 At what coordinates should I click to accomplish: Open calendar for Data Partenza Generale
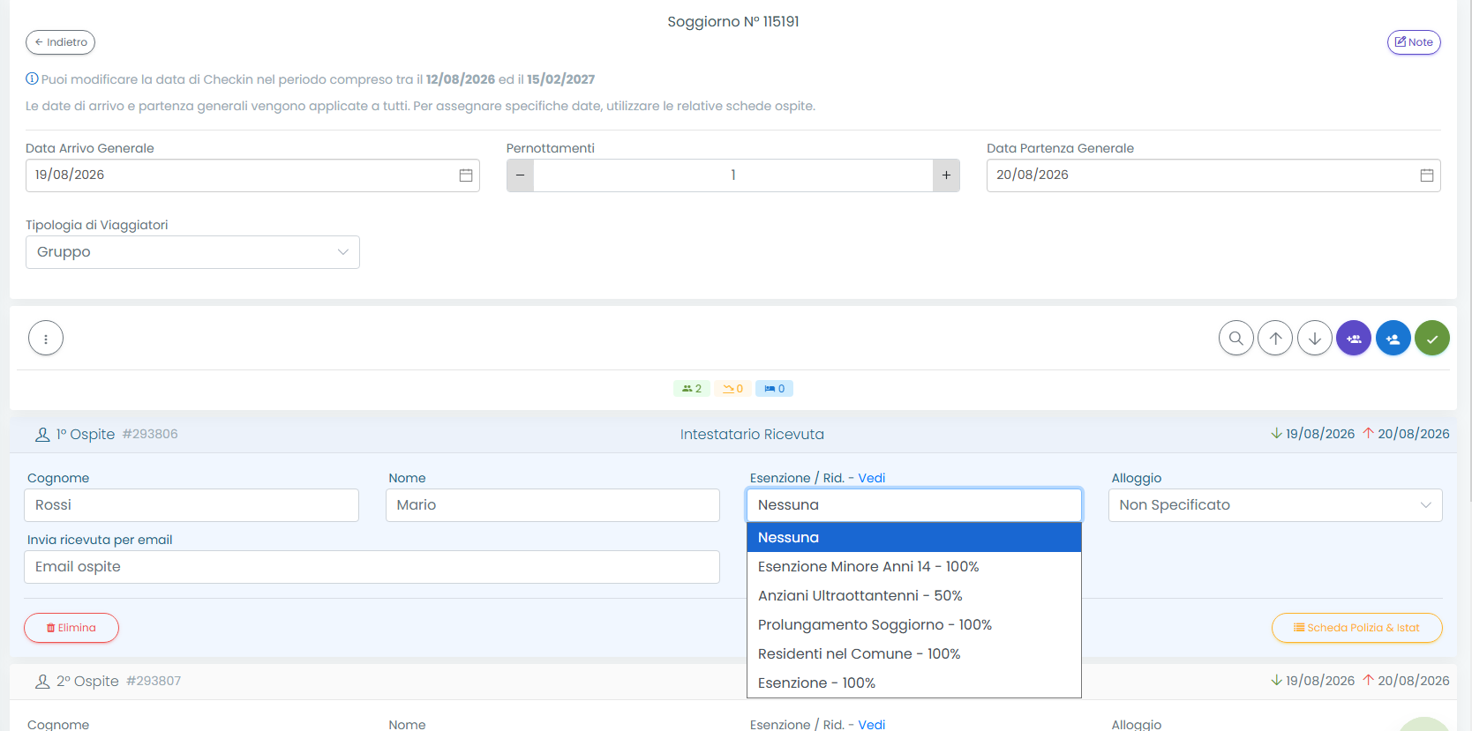point(1426,175)
